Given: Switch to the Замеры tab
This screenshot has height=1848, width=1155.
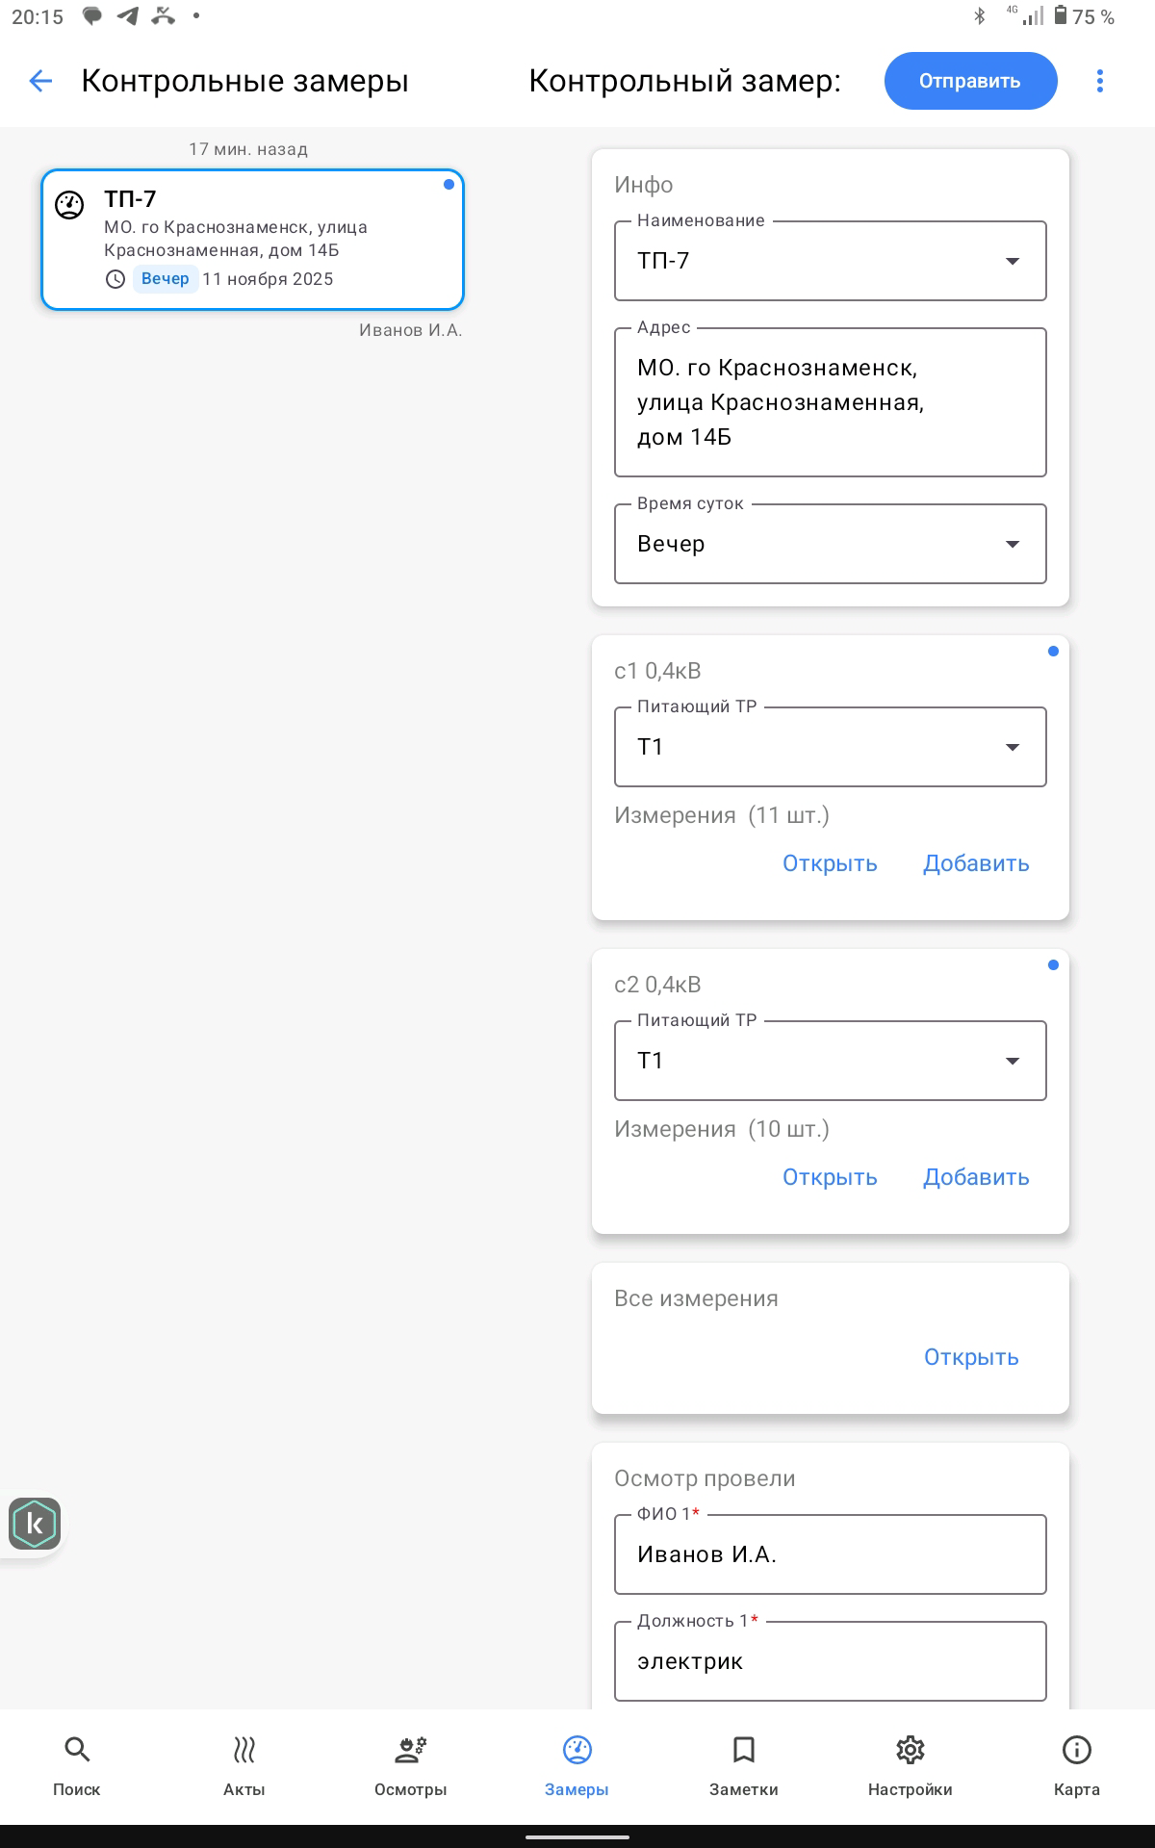Looking at the screenshot, I should [577, 1750].
